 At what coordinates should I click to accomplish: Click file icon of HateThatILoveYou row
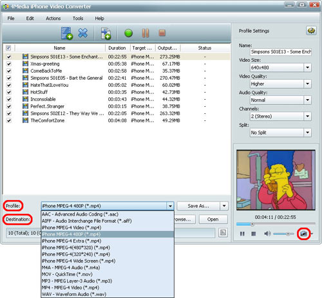click(25, 85)
